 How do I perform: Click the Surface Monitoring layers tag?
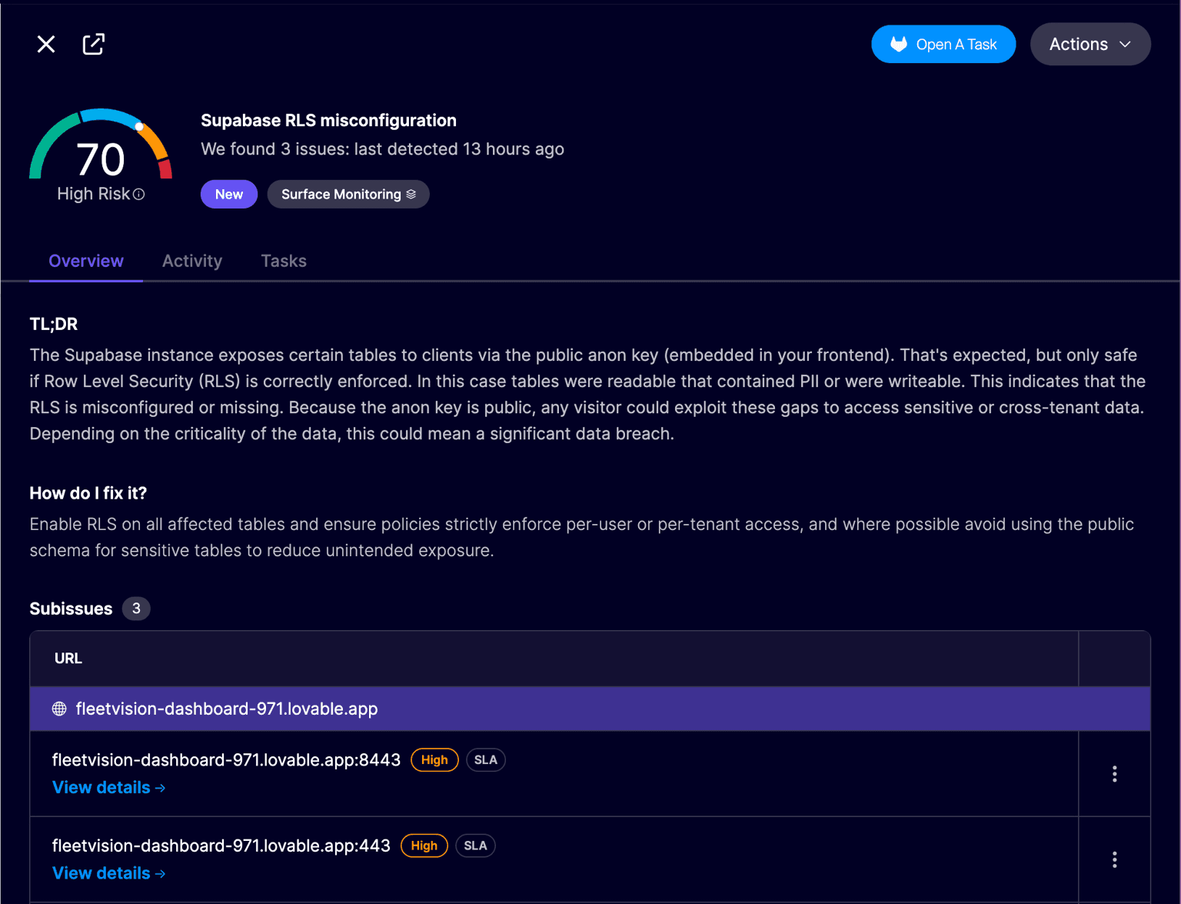point(348,195)
